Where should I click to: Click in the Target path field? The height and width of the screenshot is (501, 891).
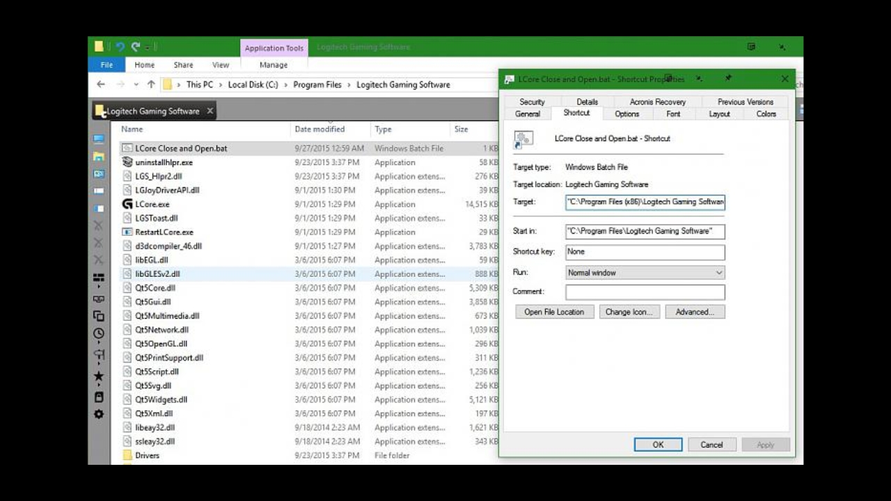645,202
